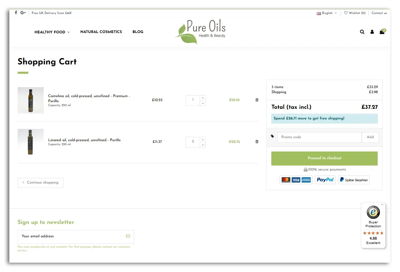Remove Camelina oil with trash icon
The image size is (400, 272).
257,100
